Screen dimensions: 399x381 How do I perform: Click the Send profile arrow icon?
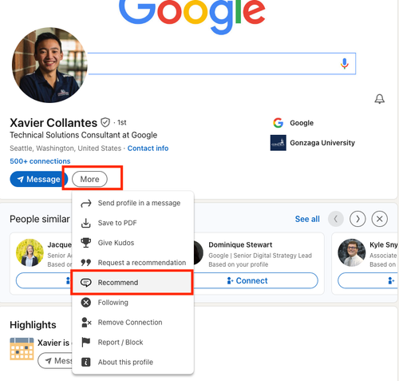[x=86, y=203]
